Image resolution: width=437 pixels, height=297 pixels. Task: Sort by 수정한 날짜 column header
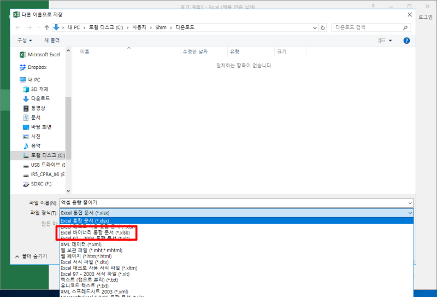pos(195,51)
